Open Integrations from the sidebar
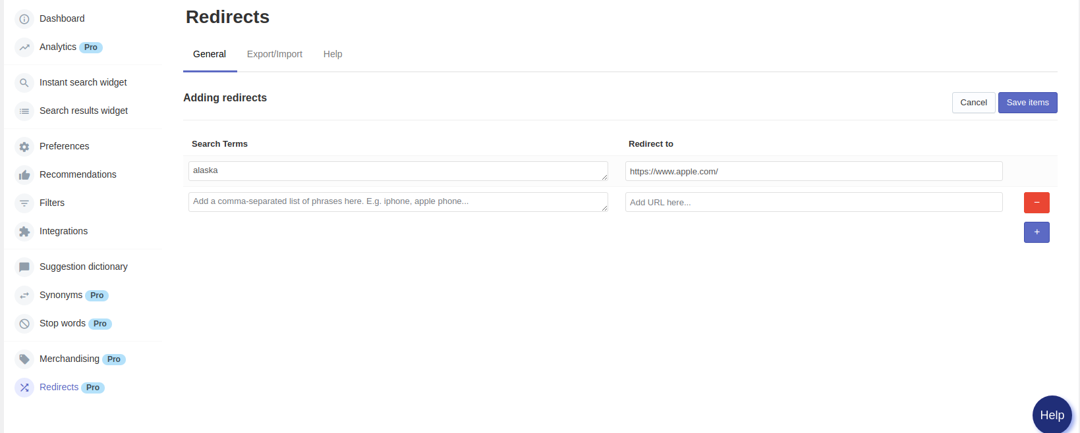Screen dimensions: 1080x433 [63, 231]
